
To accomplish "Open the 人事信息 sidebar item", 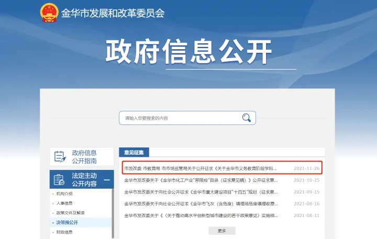I will pyautogui.click(x=64, y=203).
